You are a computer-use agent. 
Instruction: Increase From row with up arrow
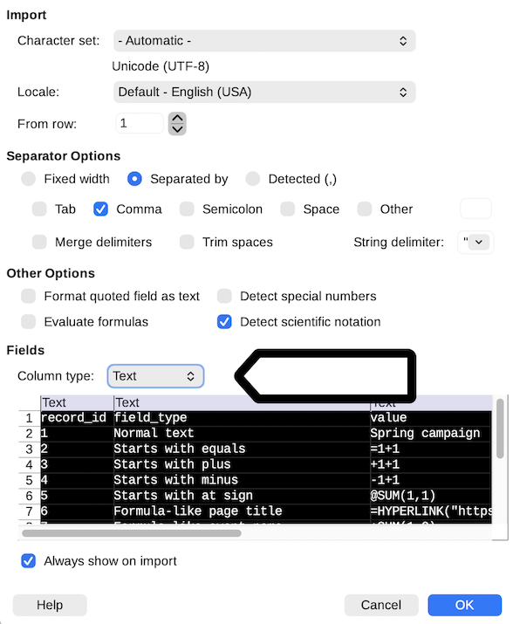coord(177,118)
